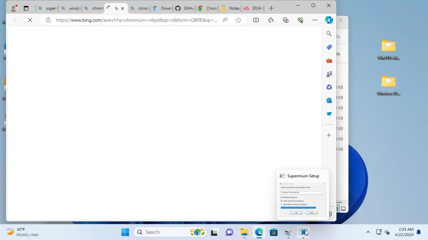Add a sidebar app with plus icon
The image size is (428, 240).
329,135
